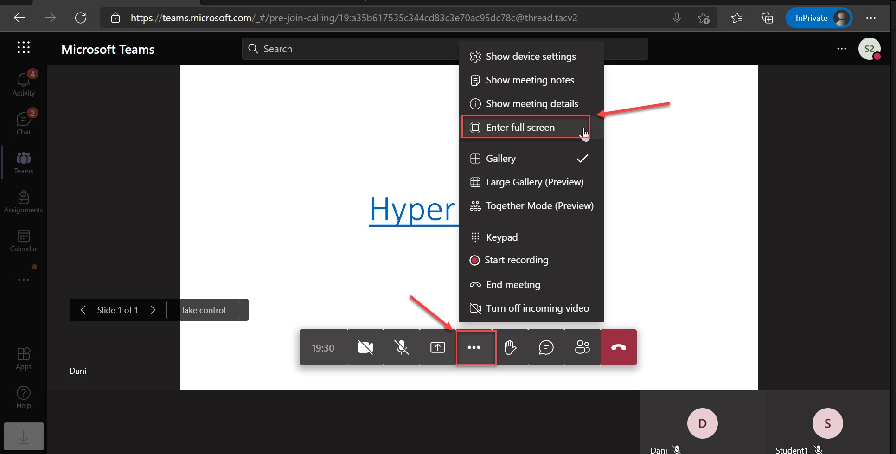Open the Calendar in sidebar

click(24, 240)
